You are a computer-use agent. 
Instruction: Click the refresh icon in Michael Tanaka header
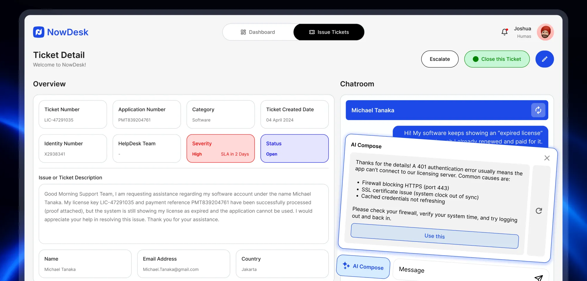point(538,110)
